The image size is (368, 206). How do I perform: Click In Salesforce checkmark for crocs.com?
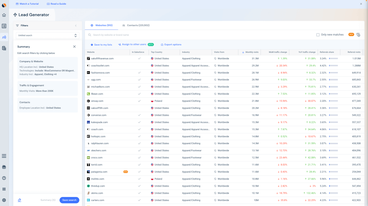[x=139, y=157]
